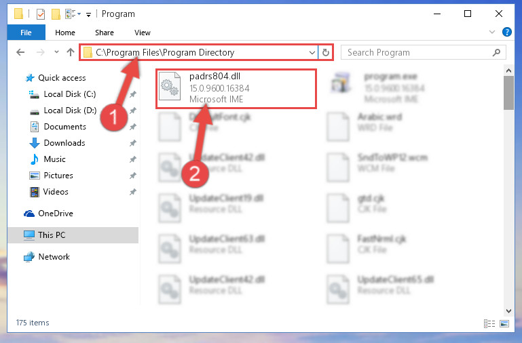The height and width of the screenshot is (343, 522).
Task: Switch to the View tab
Action: pos(142,33)
